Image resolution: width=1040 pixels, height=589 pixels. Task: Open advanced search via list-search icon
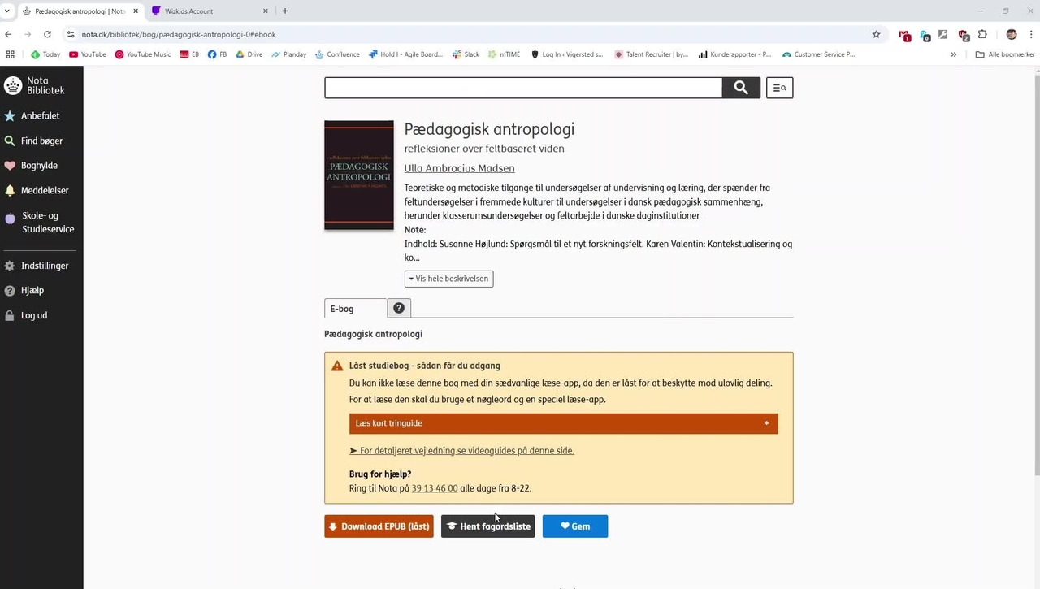click(x=778, y=87)
